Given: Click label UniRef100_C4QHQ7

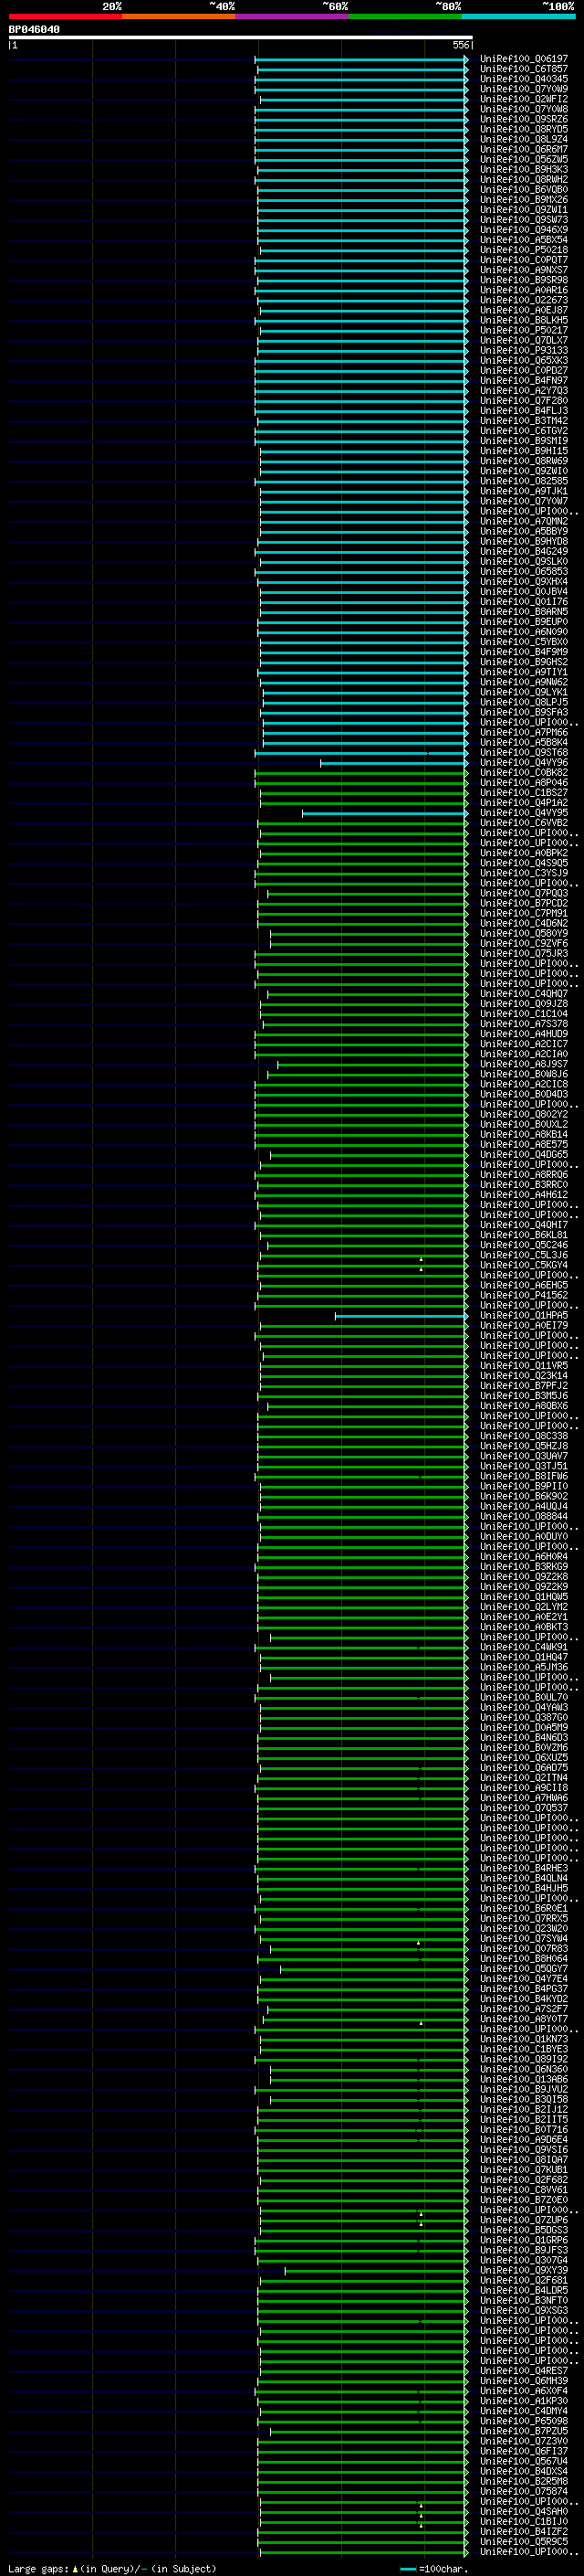Looking at the screenshot, I should click(x=524, y=994).
